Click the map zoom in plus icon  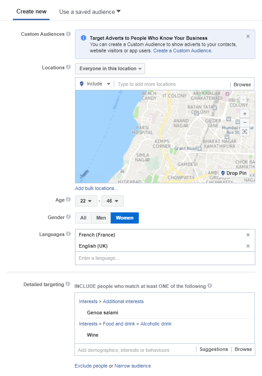[x=245, y=114]
